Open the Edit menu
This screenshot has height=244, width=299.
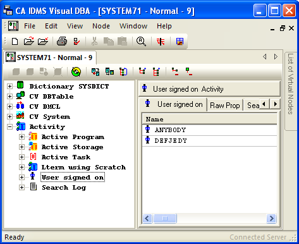51,26
